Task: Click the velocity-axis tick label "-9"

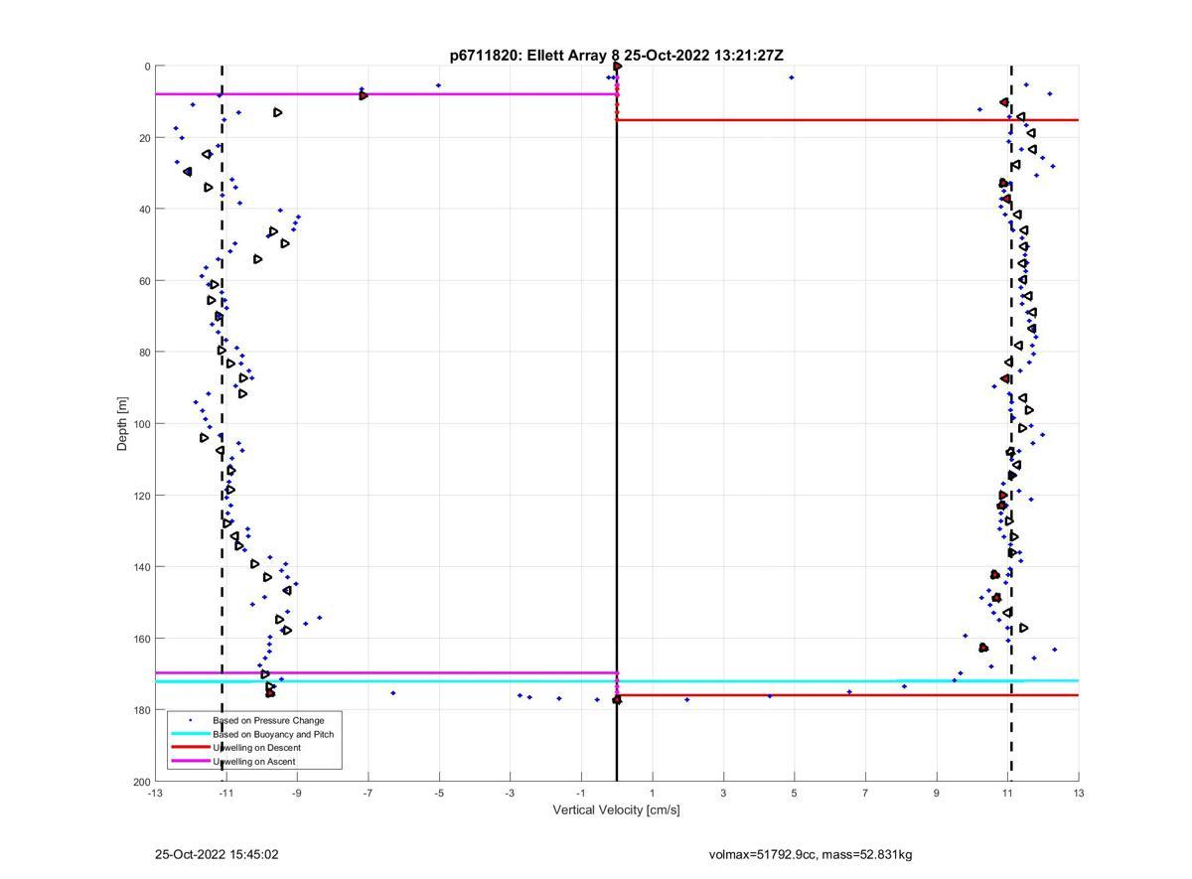Action: [297, 793]
